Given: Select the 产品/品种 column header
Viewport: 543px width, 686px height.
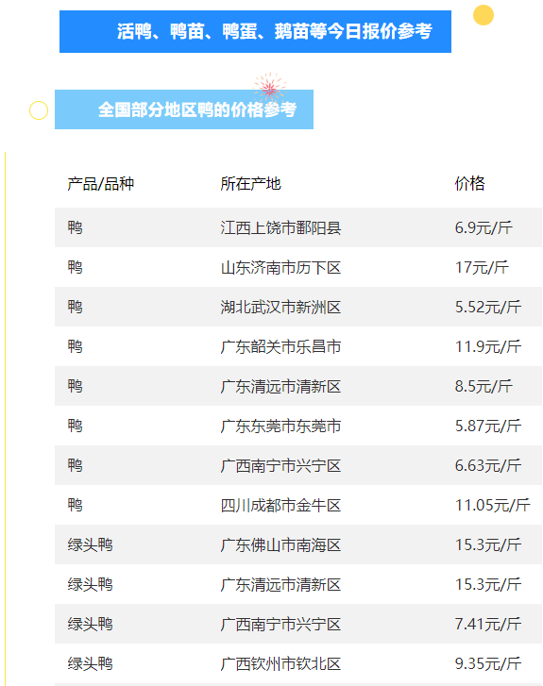Looking at the screenshot, I should pyautogui.click(x=101, y=184).
